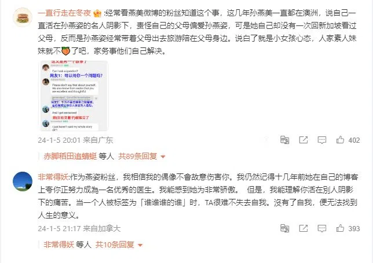The image size is (373, 263).
Task: Share the second comment via forward icon
Action: click(303, 228)
